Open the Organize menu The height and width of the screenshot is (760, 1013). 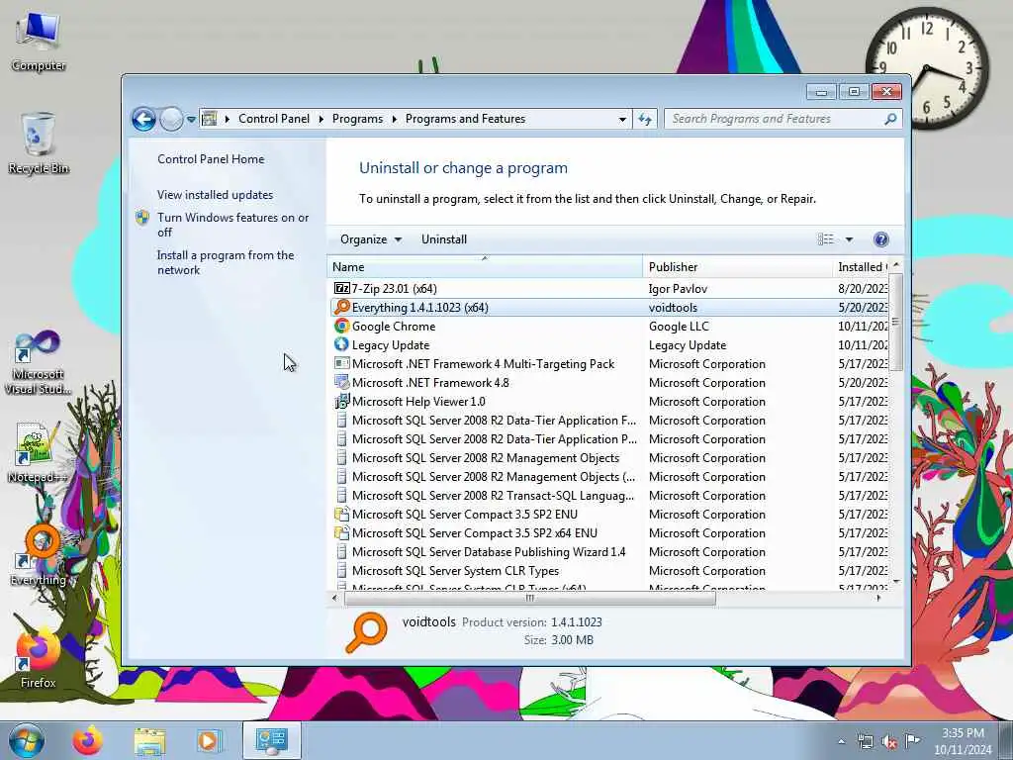371,239
